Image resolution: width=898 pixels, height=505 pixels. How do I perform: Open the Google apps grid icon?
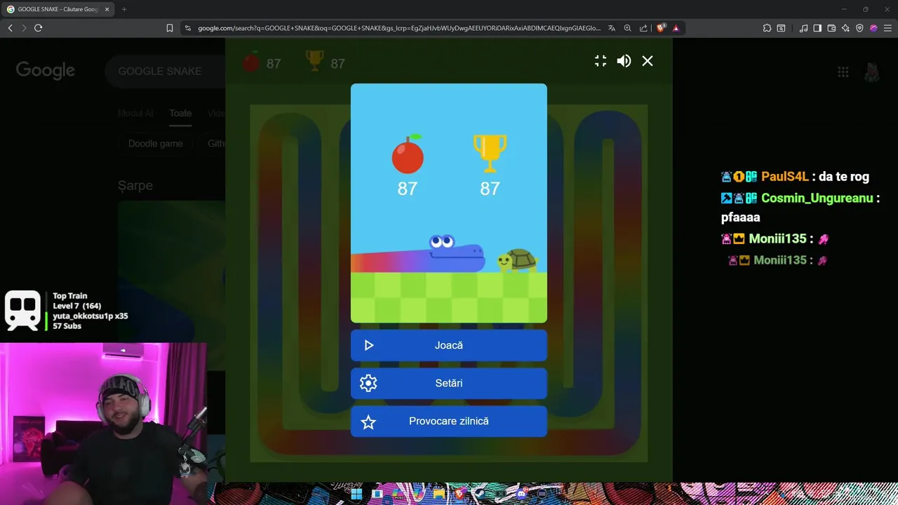click(x=843, y=72)
